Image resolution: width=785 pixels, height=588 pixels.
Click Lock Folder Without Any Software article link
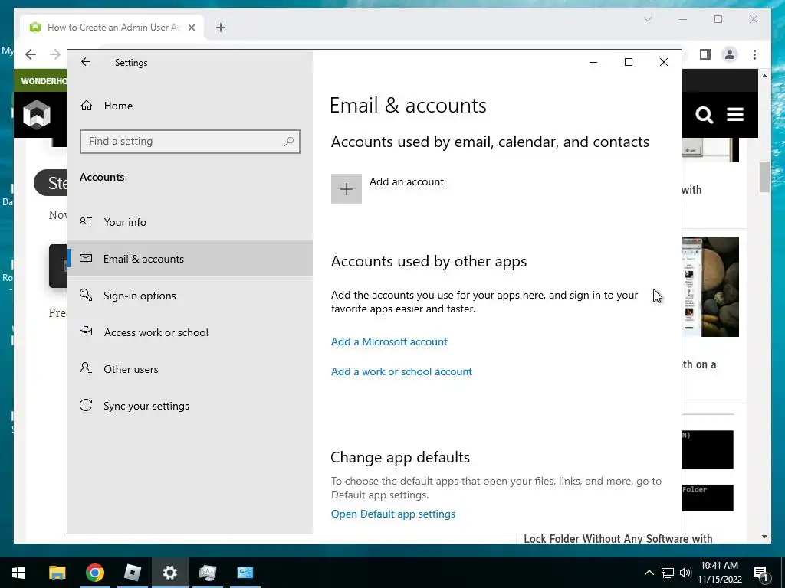pos(618,538)
